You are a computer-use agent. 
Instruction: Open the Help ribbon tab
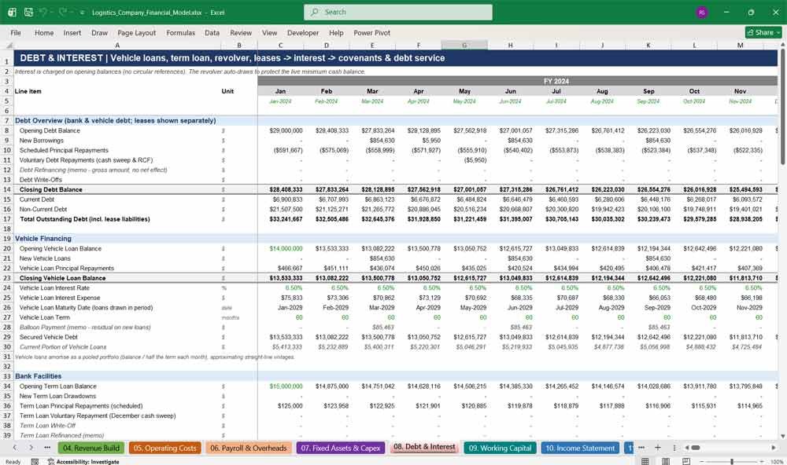(x=336, y=32)
